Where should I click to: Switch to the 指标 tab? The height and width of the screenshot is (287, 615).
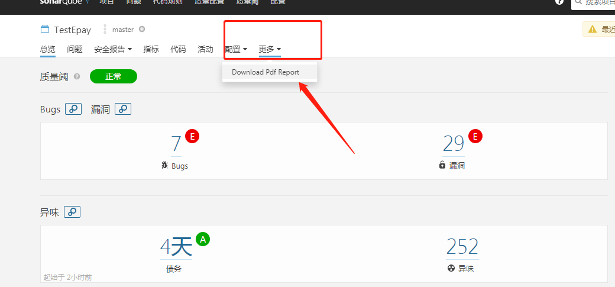tap(151, 49)
